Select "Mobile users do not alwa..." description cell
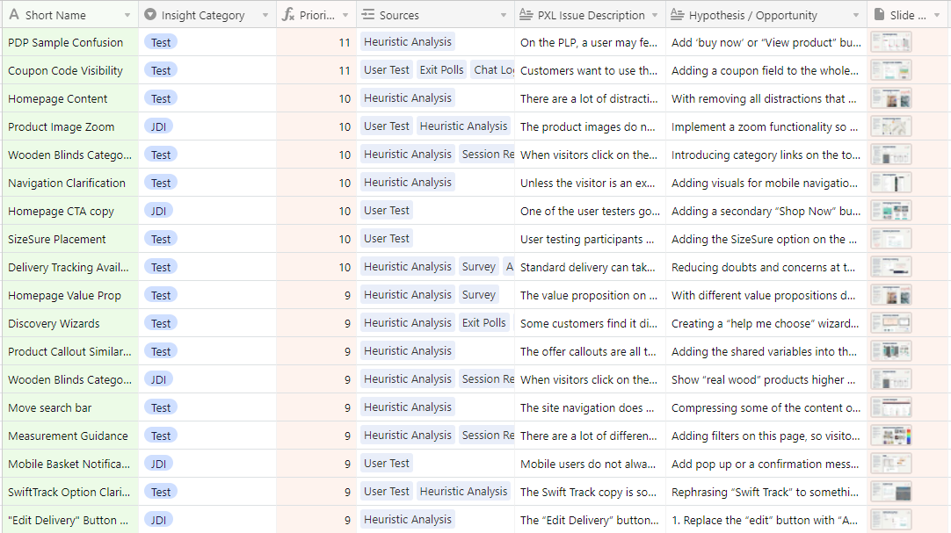951x533 pixels. pyautogui.click(x=590, y=464)
